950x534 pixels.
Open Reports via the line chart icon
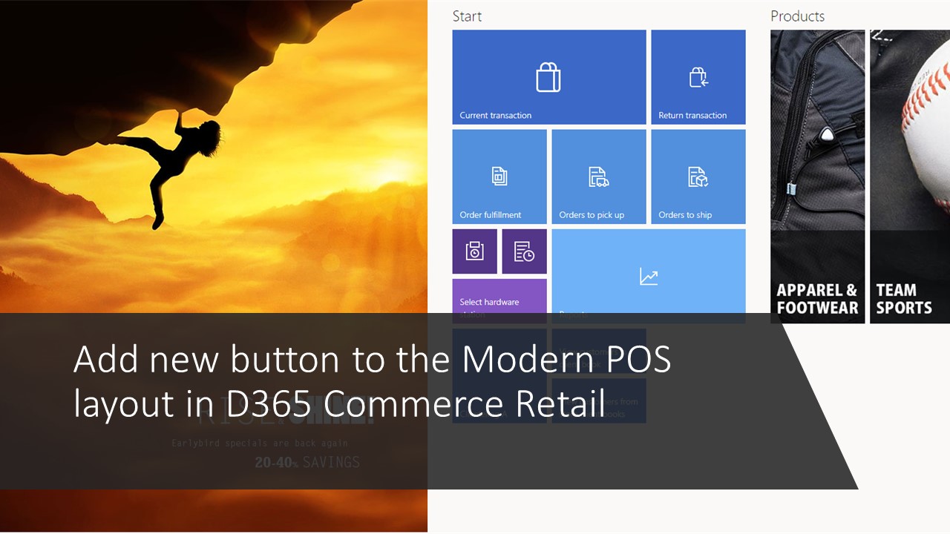coord(648,276)
